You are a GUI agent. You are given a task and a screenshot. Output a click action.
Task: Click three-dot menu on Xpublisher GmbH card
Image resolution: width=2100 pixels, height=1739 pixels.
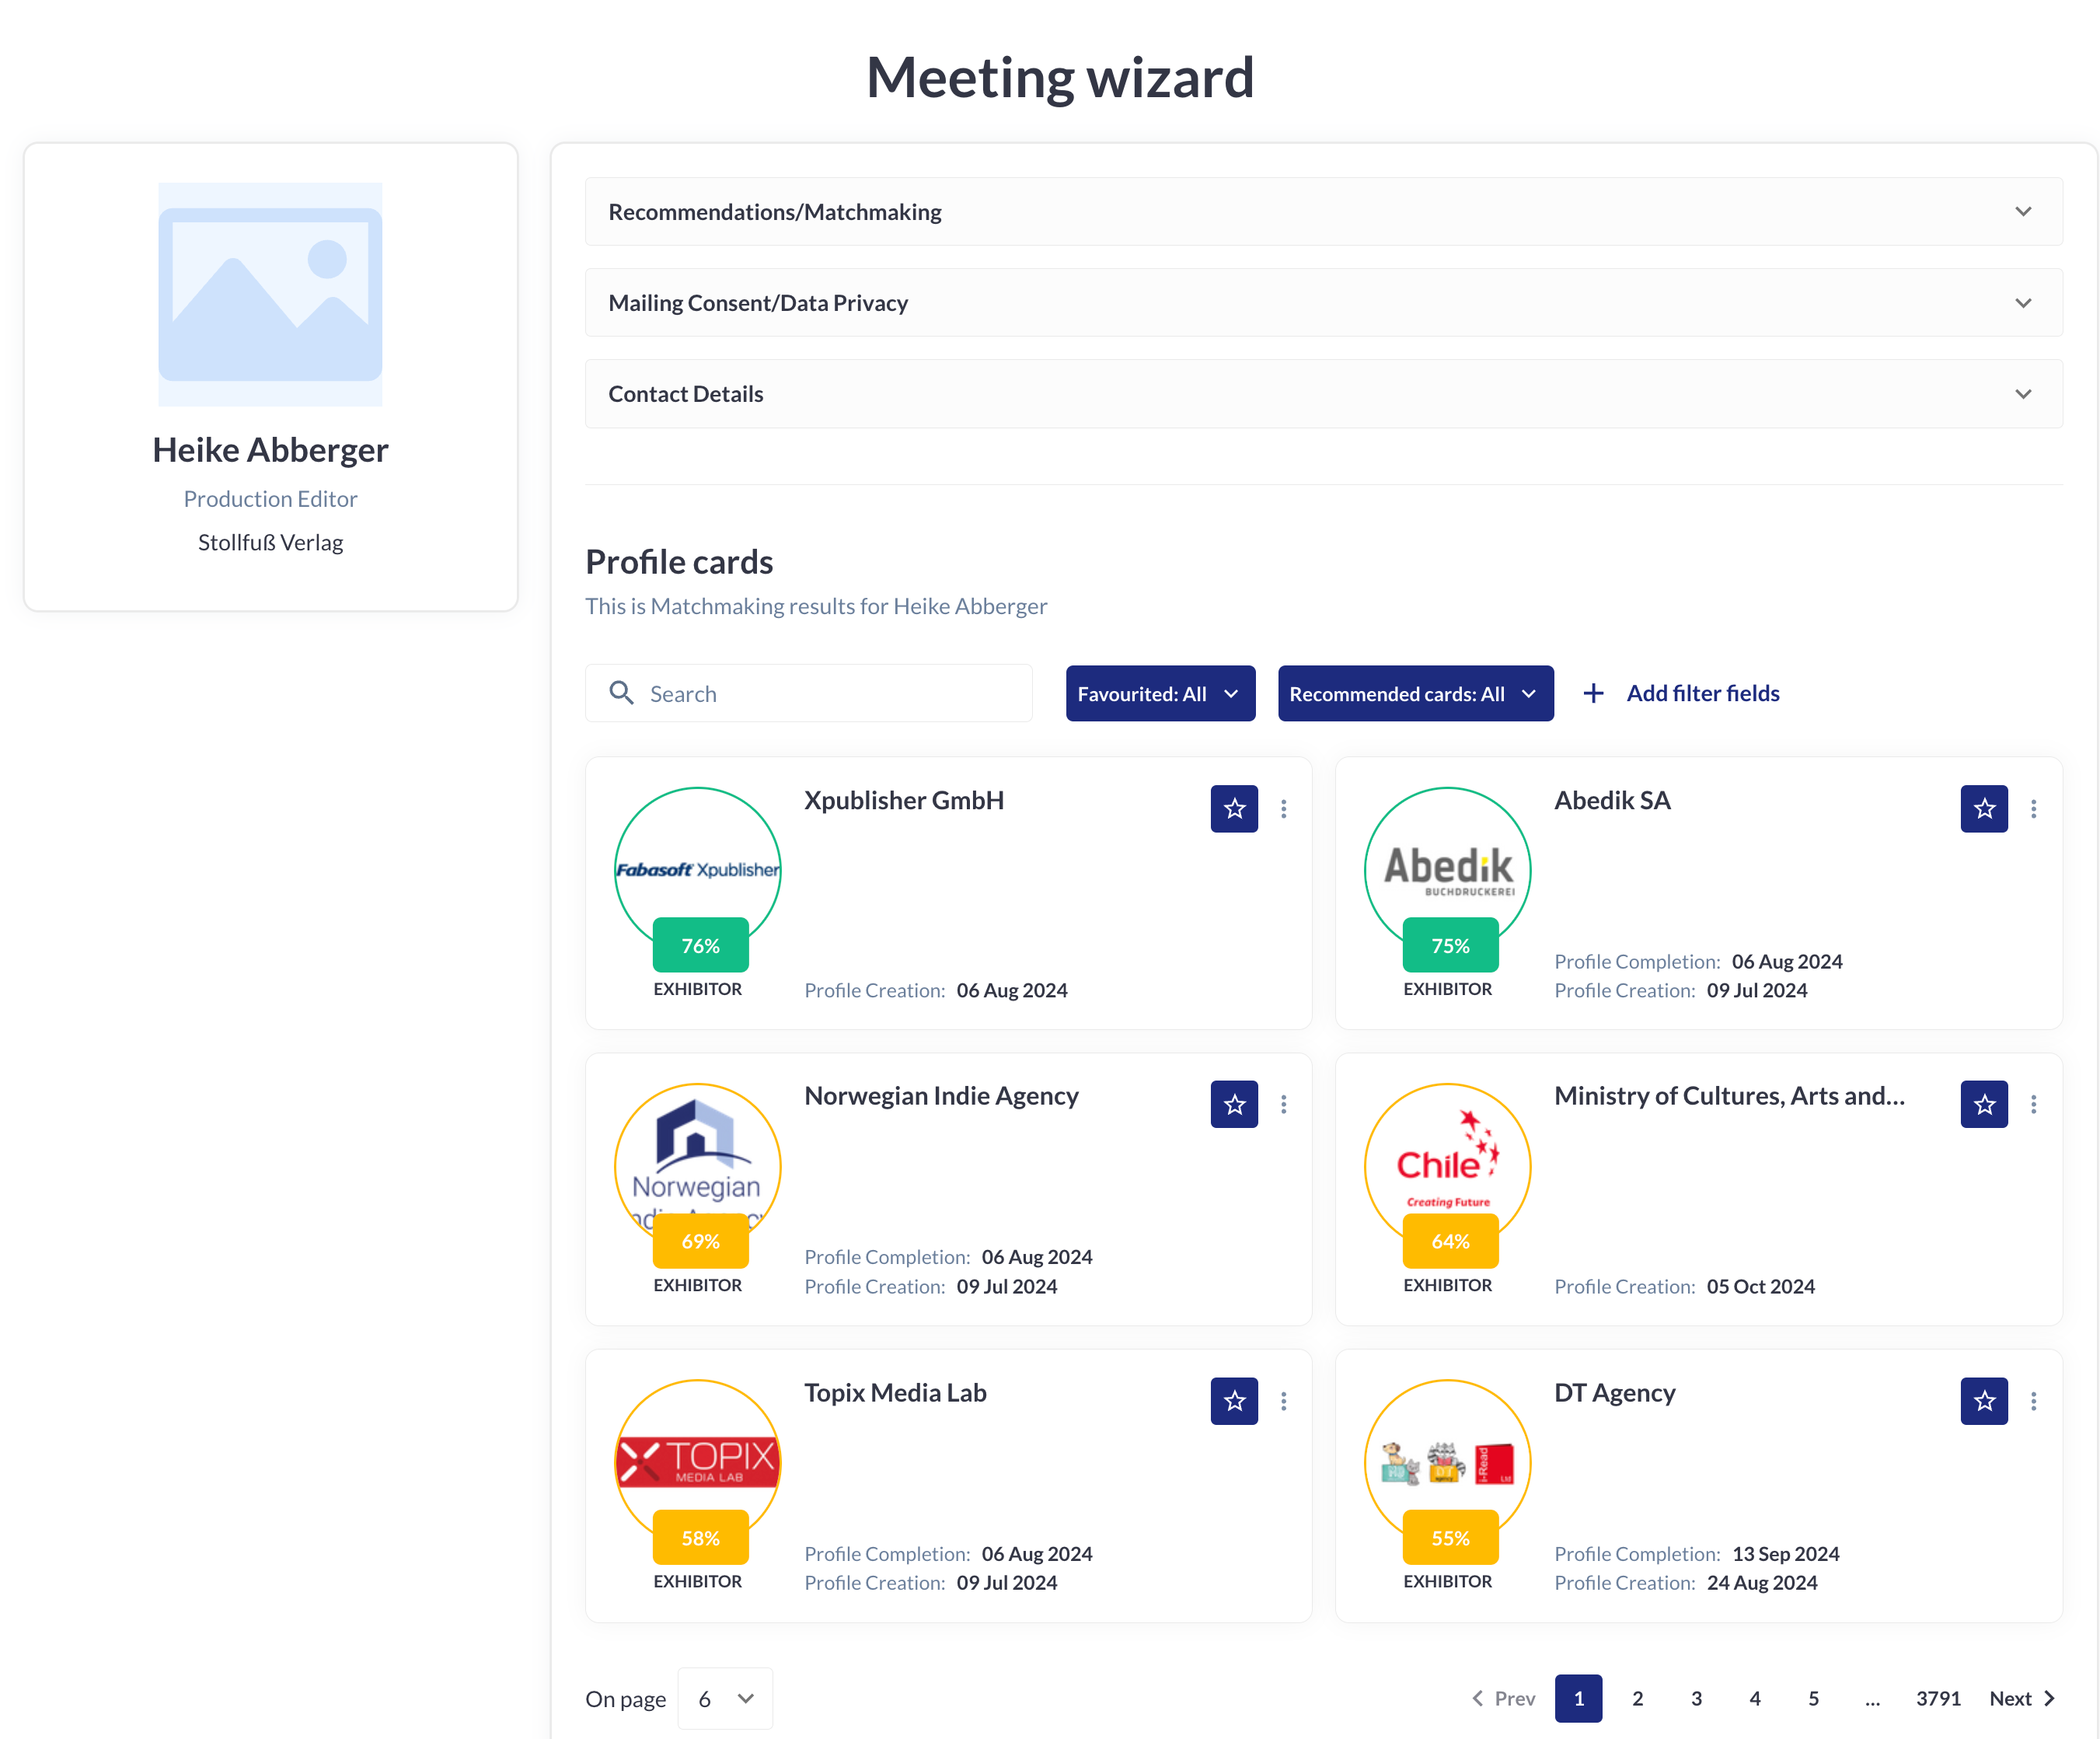[1284, 808]
